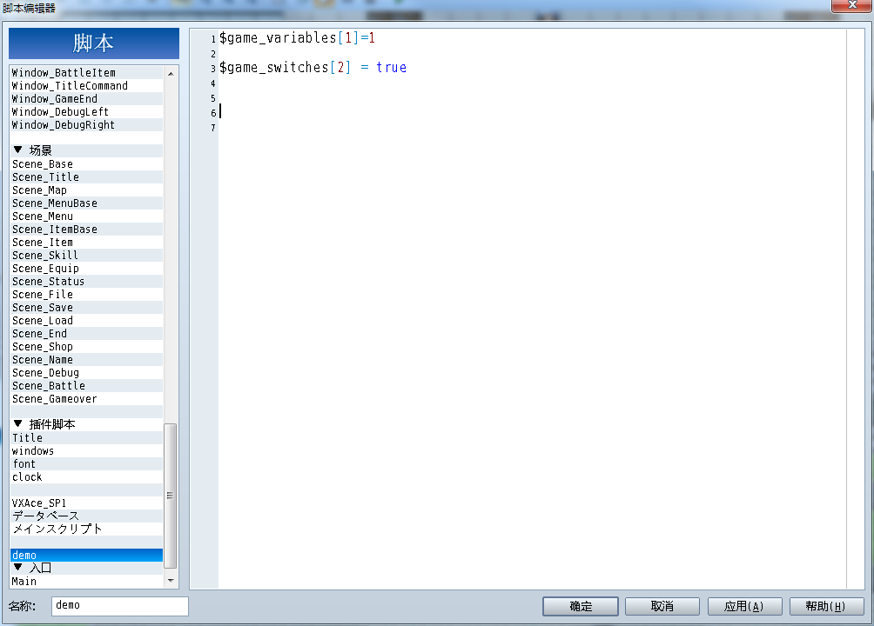
Task: Select Scene_Map script
Action: tap(86, 190)
